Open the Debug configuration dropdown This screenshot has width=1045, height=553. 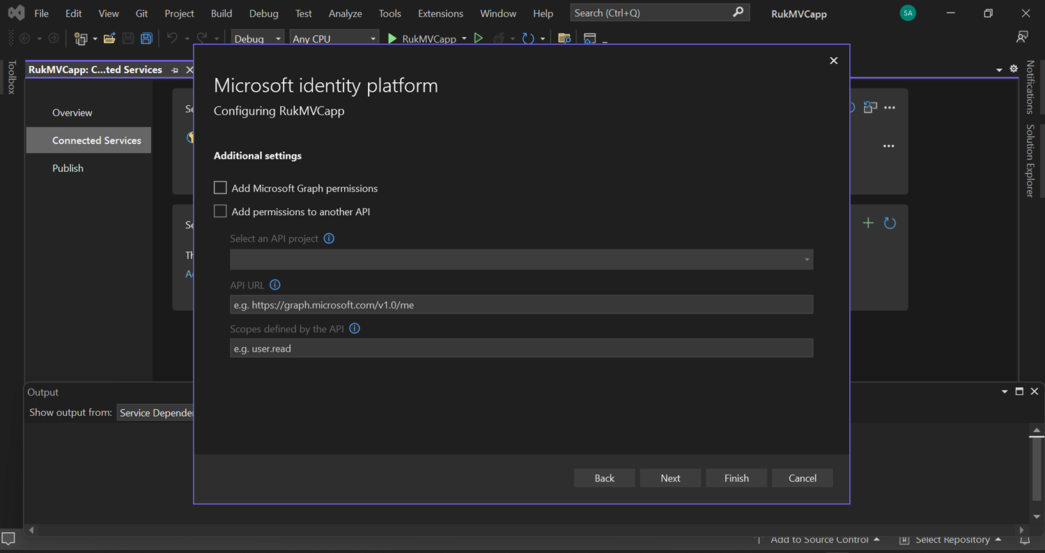pos(258,39)
